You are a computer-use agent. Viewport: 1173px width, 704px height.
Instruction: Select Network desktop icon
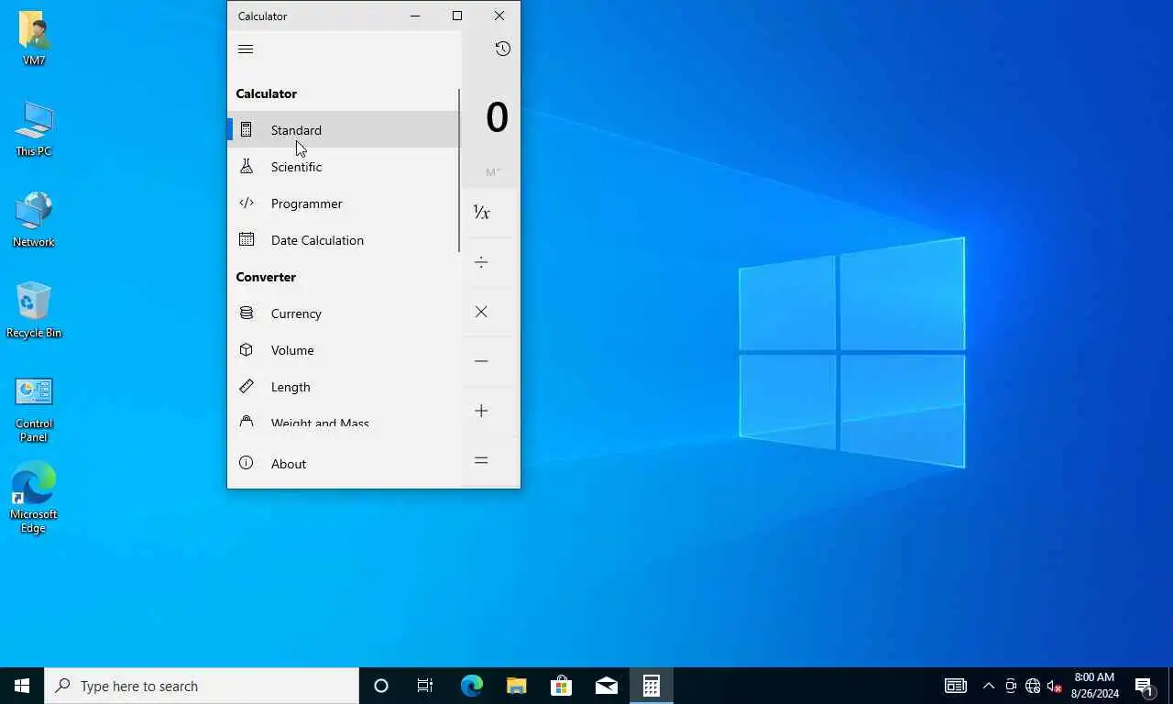click(x=34, y=220)
